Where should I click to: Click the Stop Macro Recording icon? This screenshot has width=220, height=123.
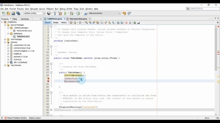tap(130, 23)
